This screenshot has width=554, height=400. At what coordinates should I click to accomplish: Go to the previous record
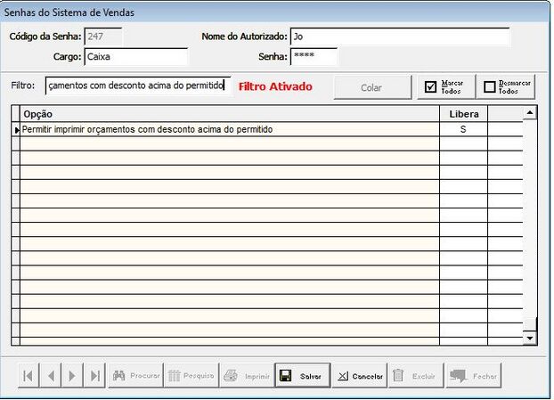(51, 376)
